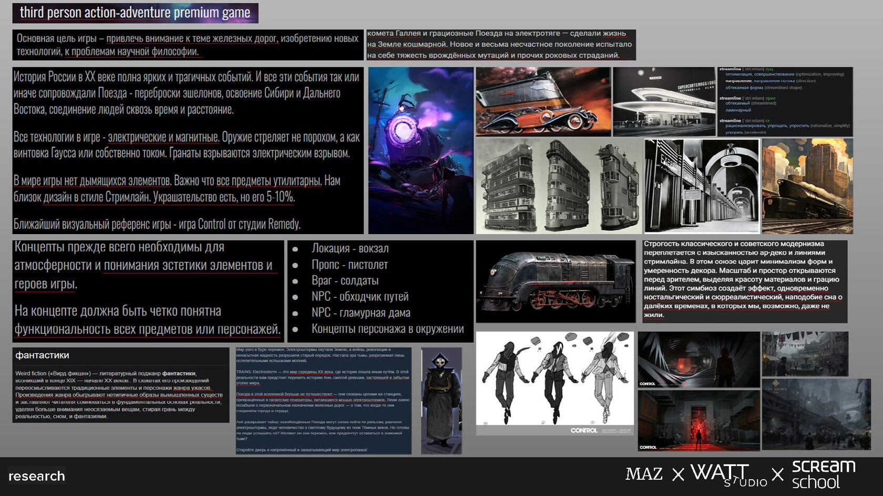Open the foggy city street concept art
The height and width of the screenshot is (496, 883).
click(805, 354)
